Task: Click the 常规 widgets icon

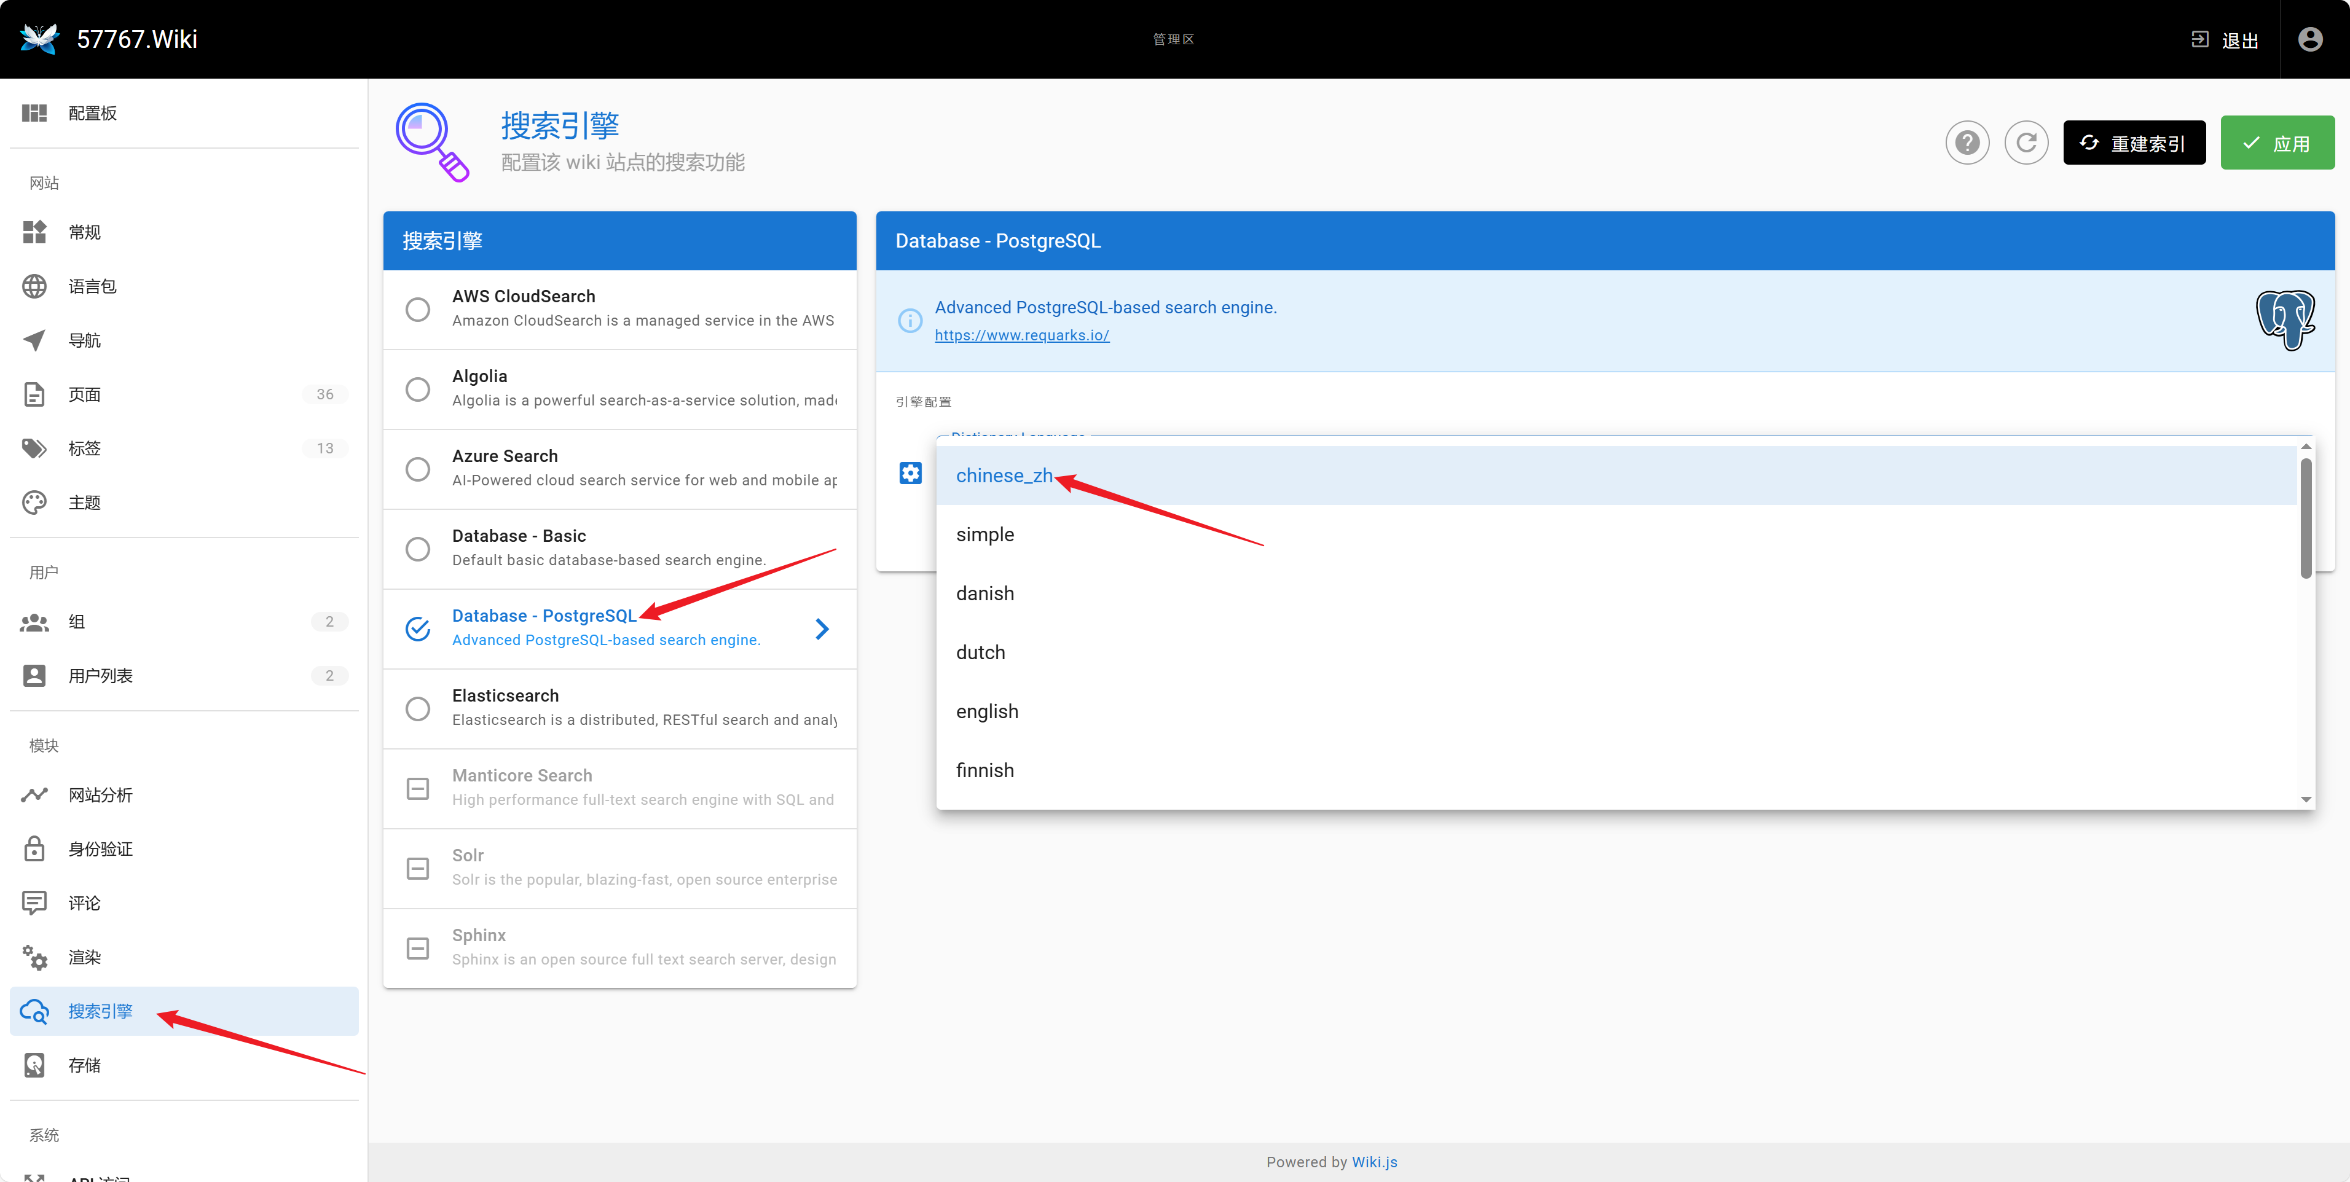Action: point(34,233)
